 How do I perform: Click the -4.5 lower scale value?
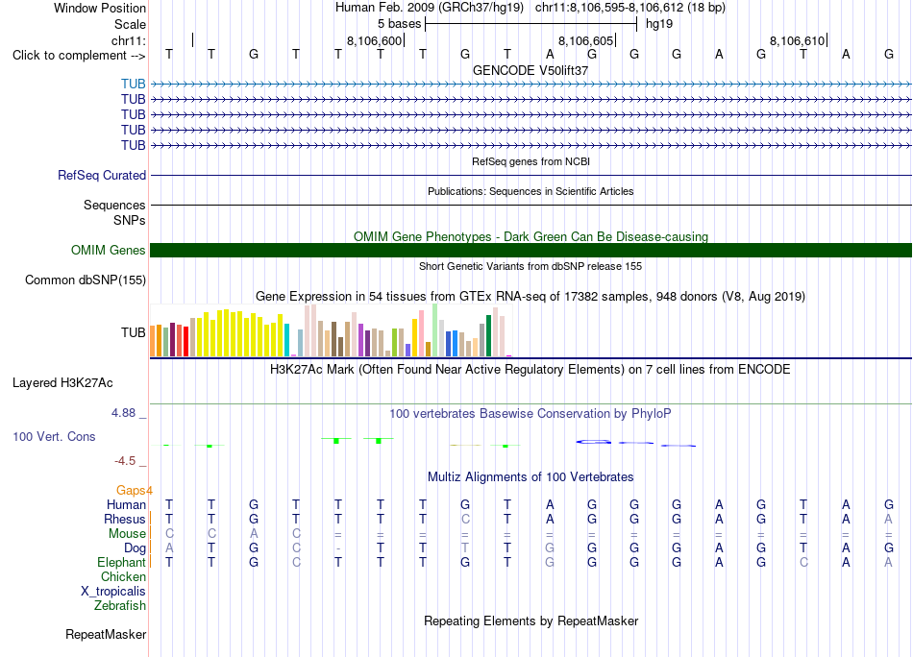(125, 461)
